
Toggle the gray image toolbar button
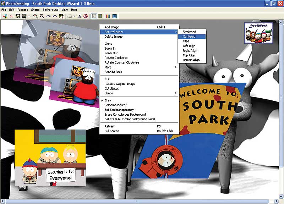94,16
